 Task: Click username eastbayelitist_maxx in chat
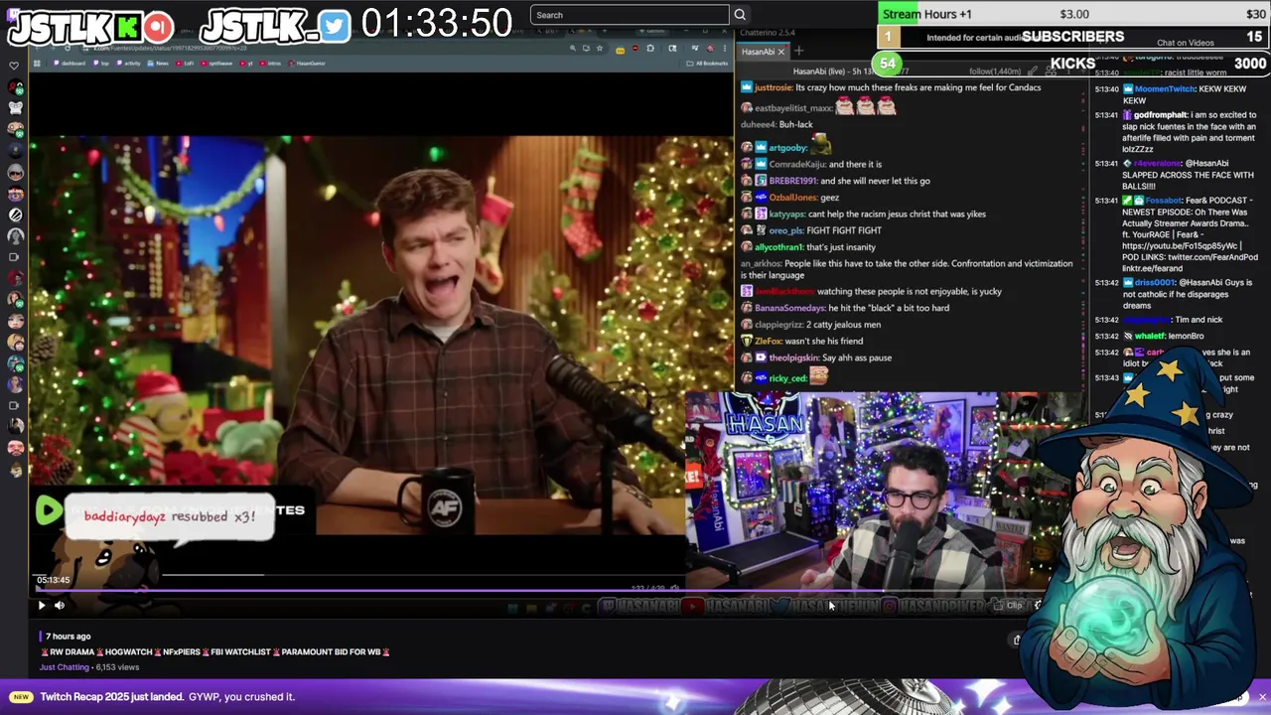pyautogui.click(x=793, y=108)
